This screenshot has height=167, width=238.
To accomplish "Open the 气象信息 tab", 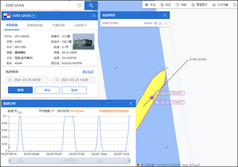I will click(58, 25).
